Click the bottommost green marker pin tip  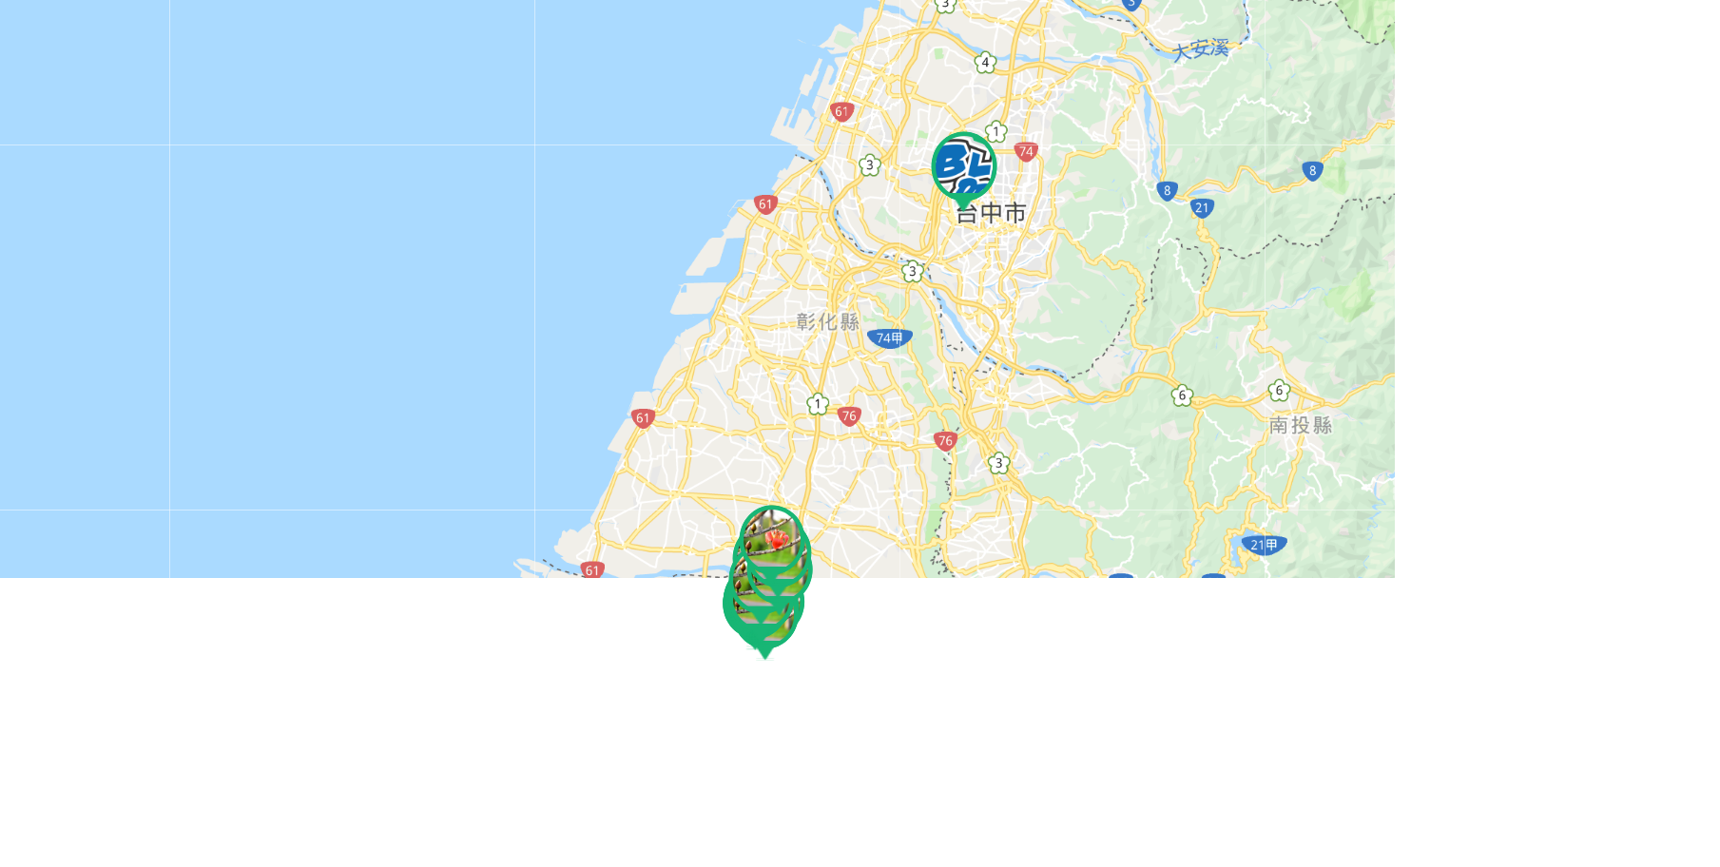click(764, 654)
